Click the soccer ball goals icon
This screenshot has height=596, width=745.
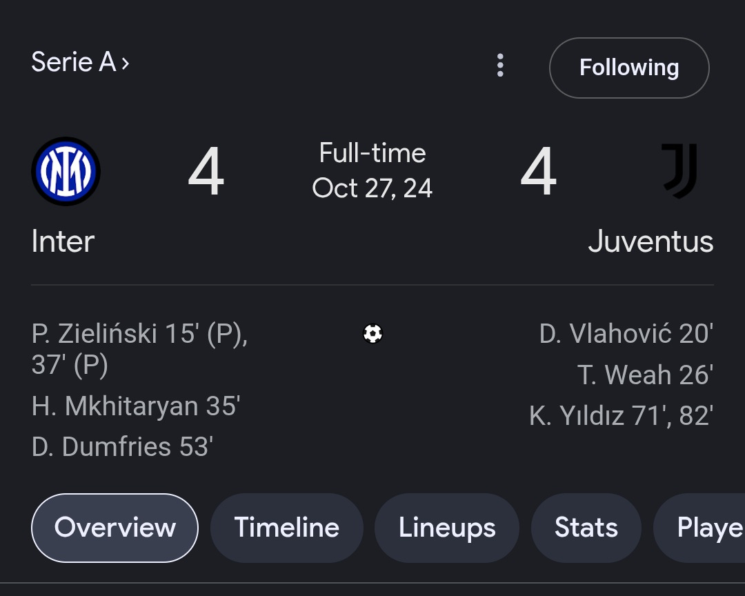[372, 334]
